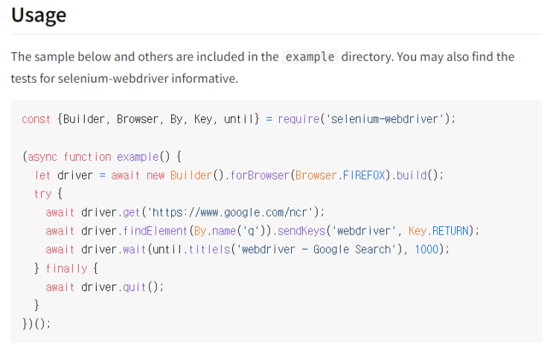Image resolution: width=553 pixels, height=350 pixels.
Task: Click the inline code word "example"
Action: [x=310, y=57]
